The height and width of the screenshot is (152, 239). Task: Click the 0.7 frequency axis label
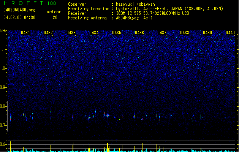coord(3,125)
